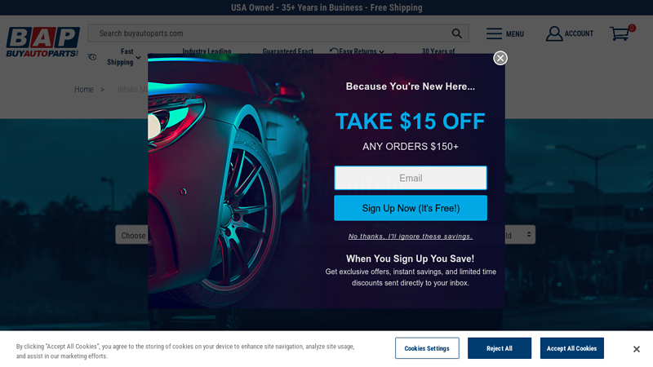Click Sign Up Now (It's Free!) button
653x367 pixels.
click(411, 208)
